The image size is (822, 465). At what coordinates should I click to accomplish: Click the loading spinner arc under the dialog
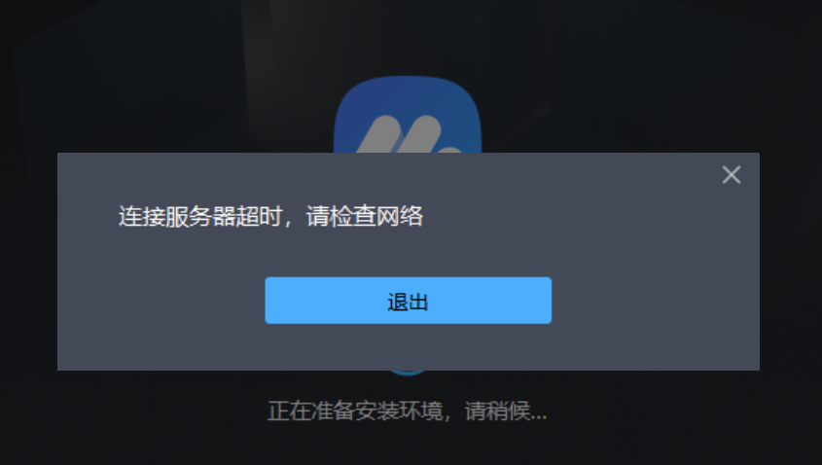tap(408, 373)
